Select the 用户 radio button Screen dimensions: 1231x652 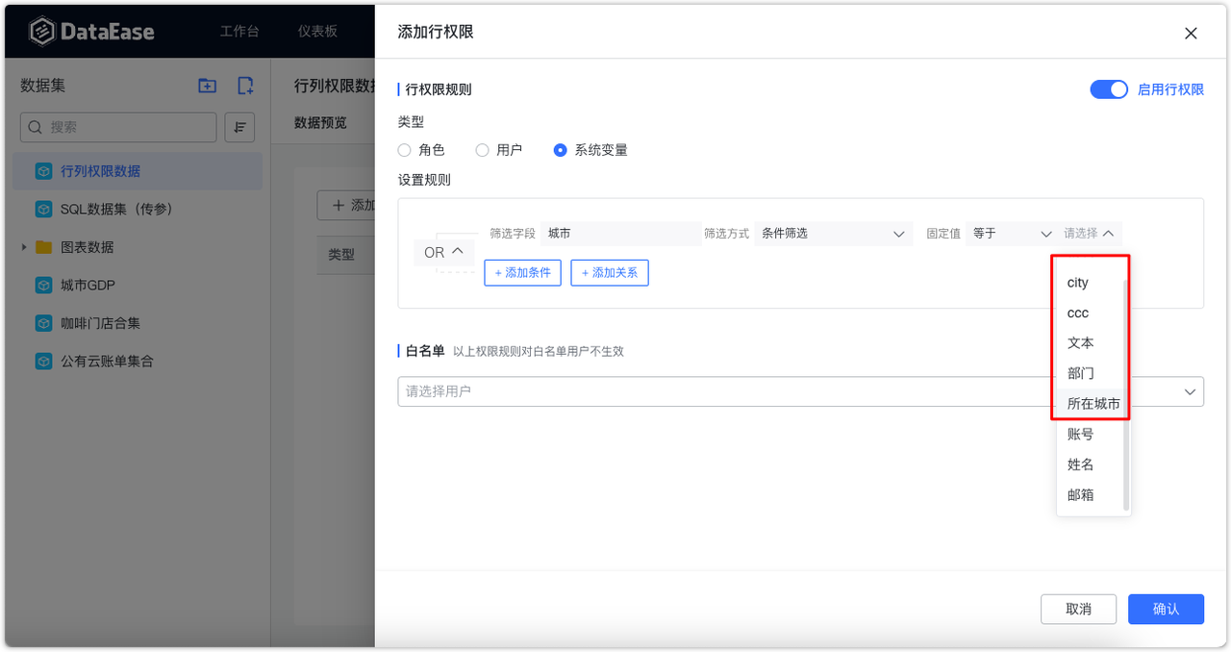coord(481,150)
